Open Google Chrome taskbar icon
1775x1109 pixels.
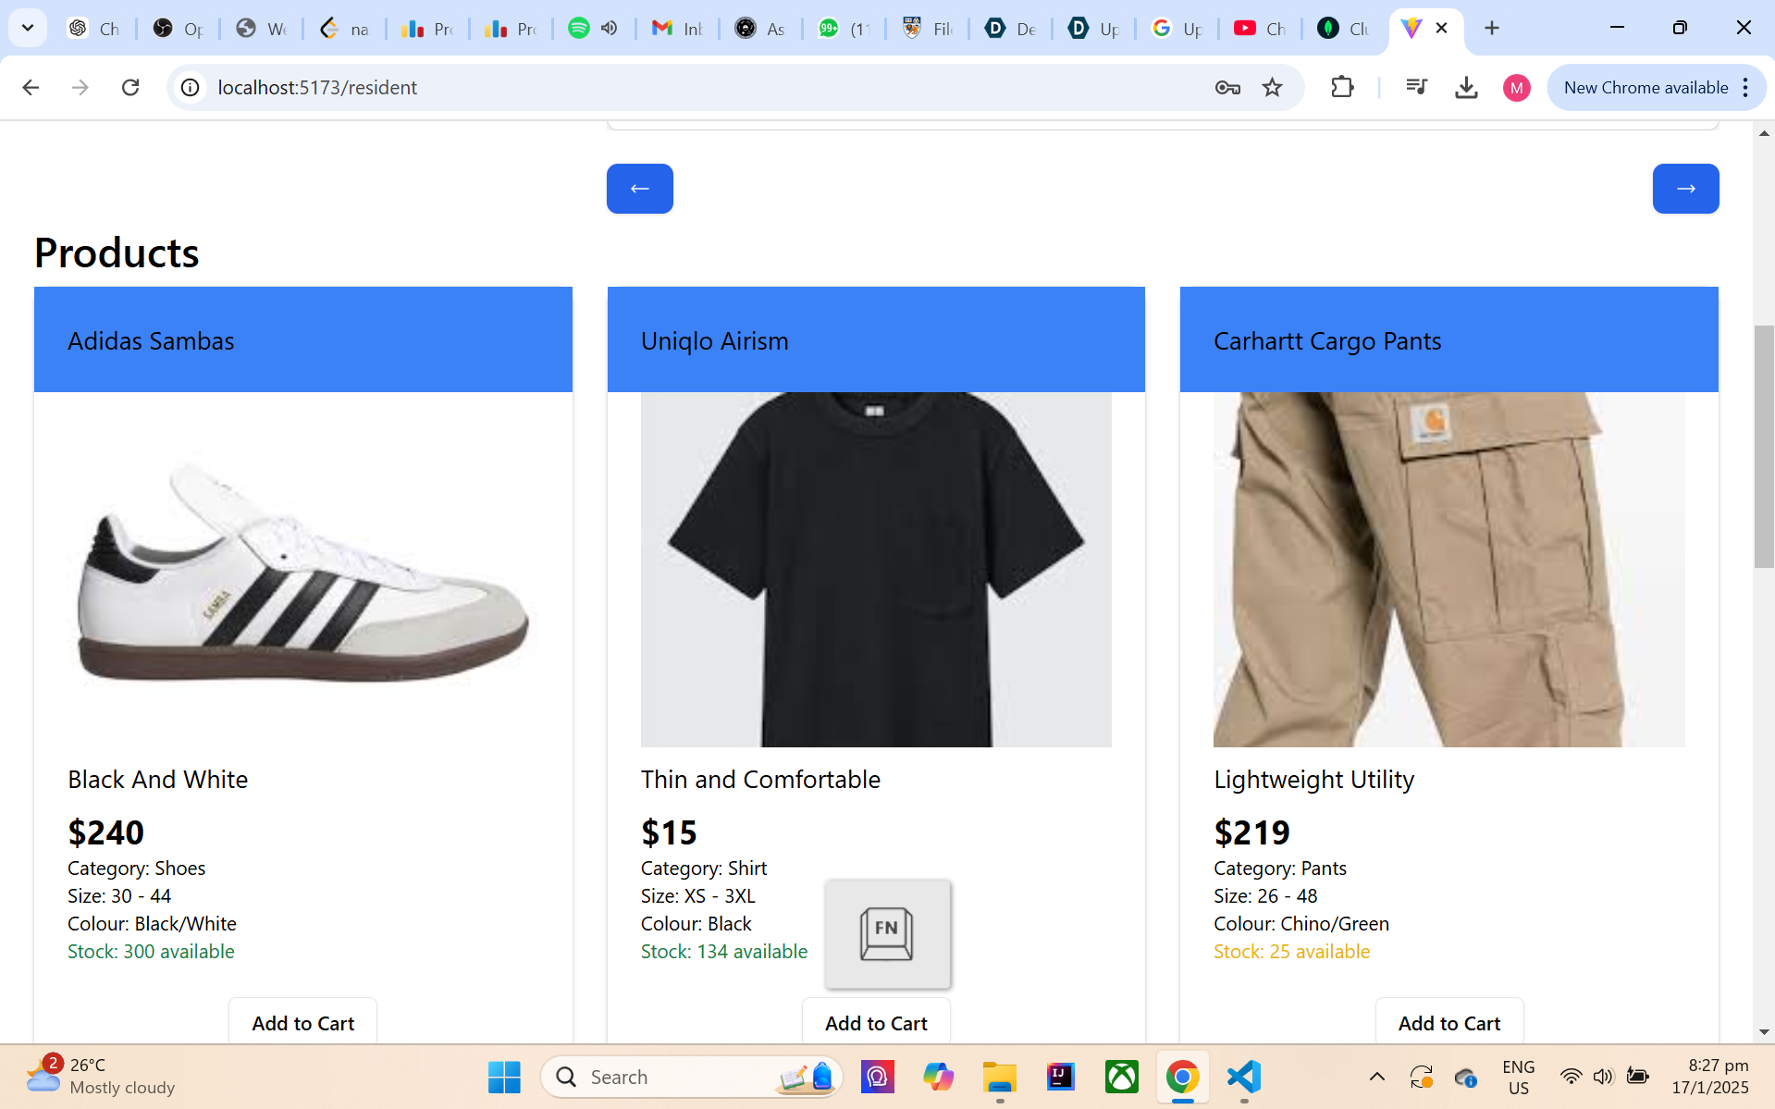[x=1182, y=1077]
